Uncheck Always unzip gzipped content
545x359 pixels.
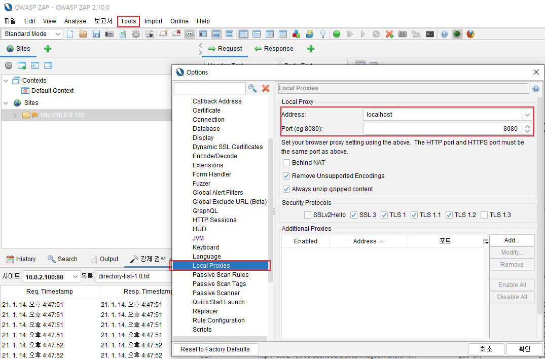click(286, 189)
